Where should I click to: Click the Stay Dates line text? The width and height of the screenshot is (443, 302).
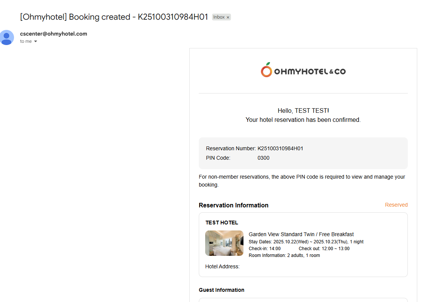coord(306,242)
